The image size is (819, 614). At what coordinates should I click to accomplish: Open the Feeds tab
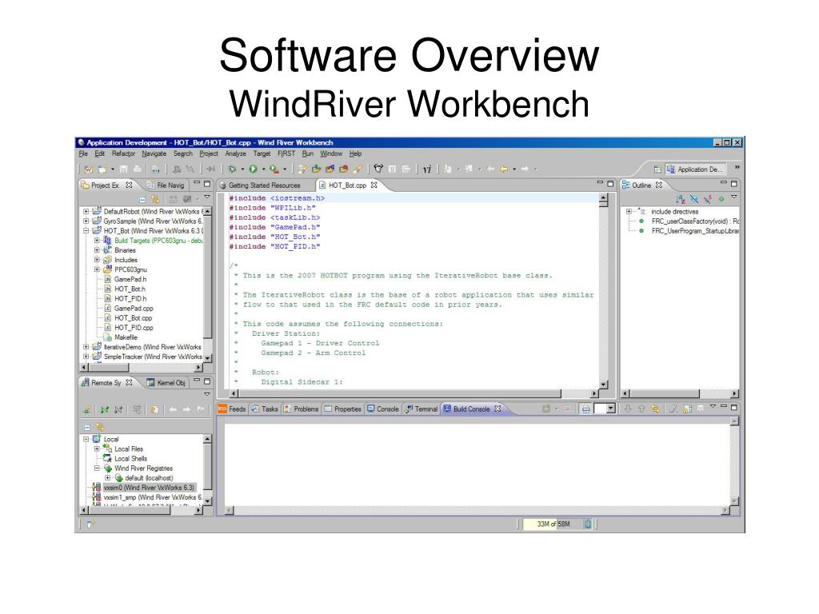click(x=231, y=409)
